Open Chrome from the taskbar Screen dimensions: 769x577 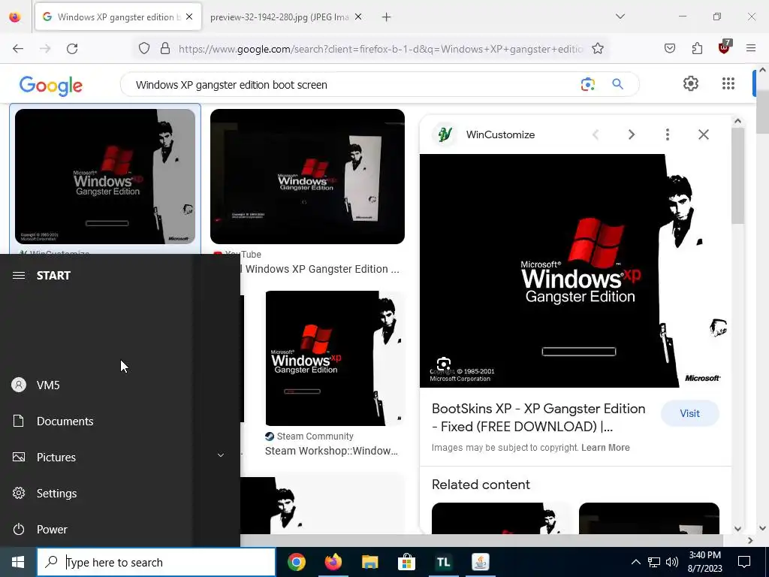(x=297, y=562)
